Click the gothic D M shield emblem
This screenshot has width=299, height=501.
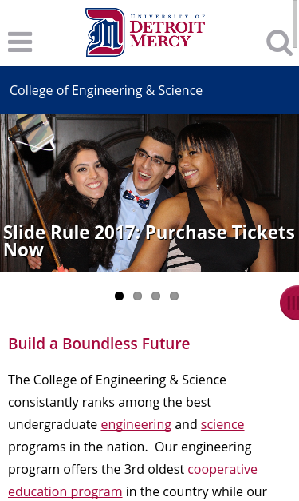[x=105, y=32]
